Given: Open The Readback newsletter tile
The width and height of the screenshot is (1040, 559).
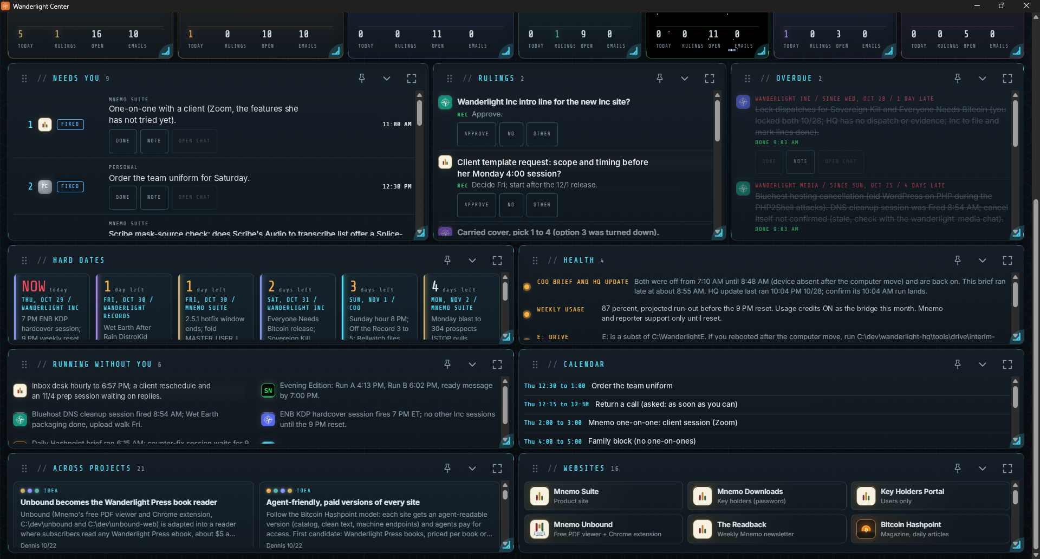Looking at the screenshot, I should coord(767,529).
